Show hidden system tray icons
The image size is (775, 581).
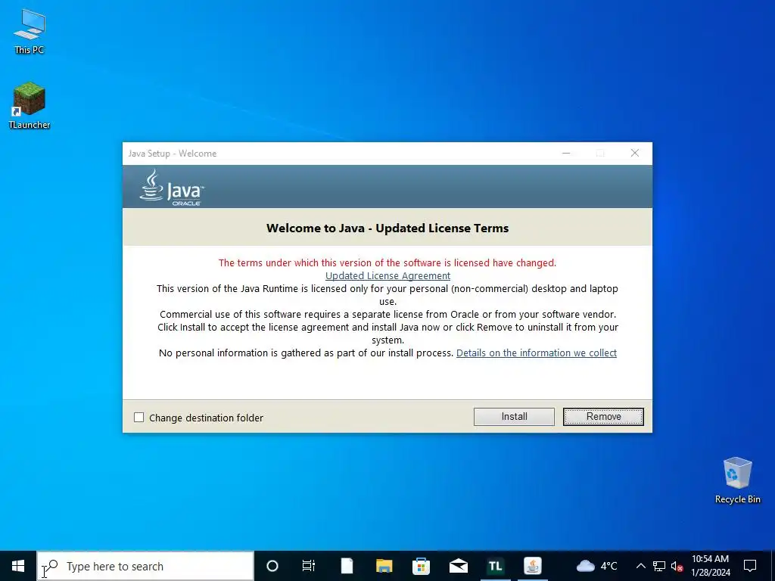click(640, 566)
